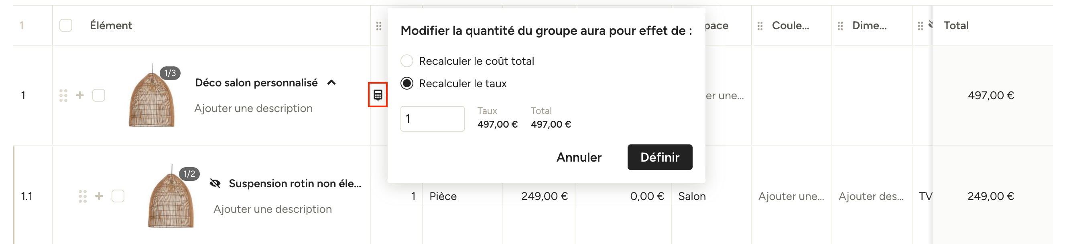Click Annuler to dismiss the popup

coord(579,157)
